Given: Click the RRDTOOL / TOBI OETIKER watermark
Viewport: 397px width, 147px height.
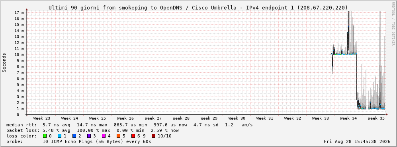Looking at the screenshot, I should (393, 24).
